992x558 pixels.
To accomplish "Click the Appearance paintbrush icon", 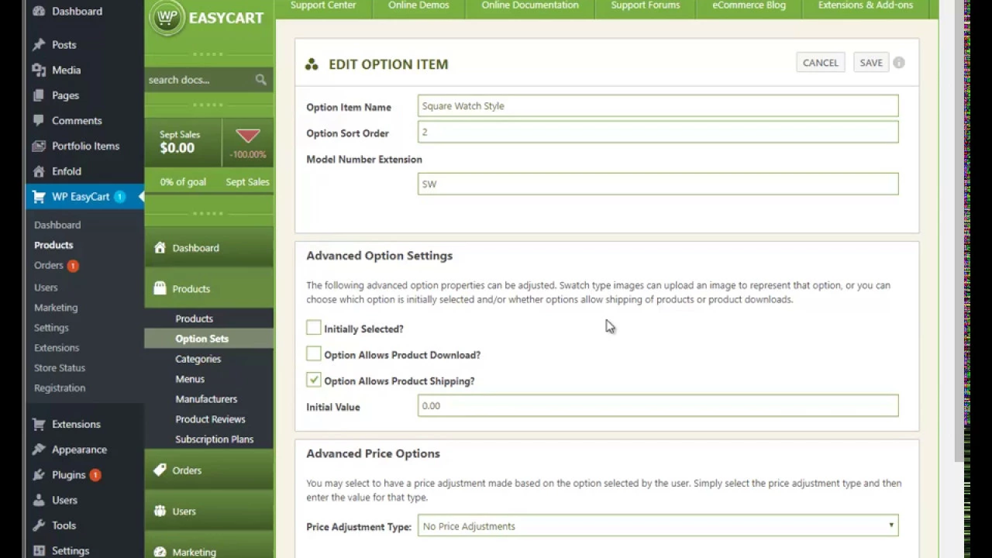I will [39, 449].
